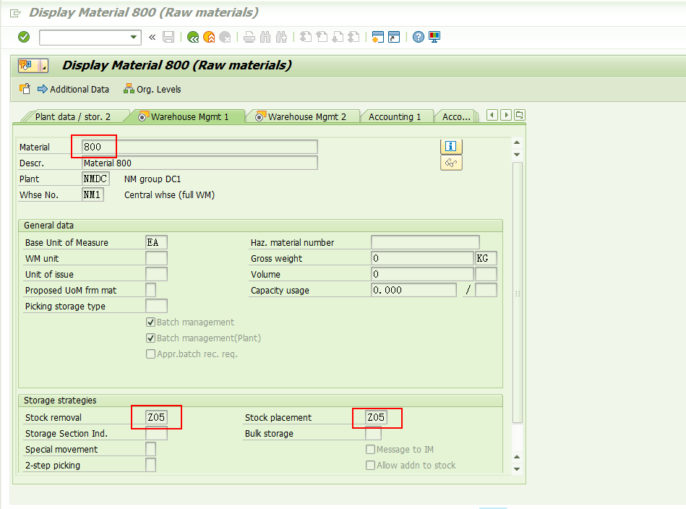686x509 pixels.
Task: Click the Exit session icon
Action: click(x=208, y=37)
